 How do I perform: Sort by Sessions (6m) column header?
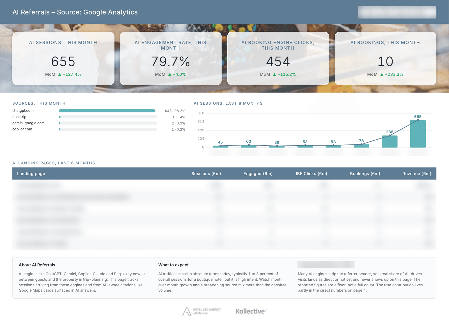click(x=206, y=174)
